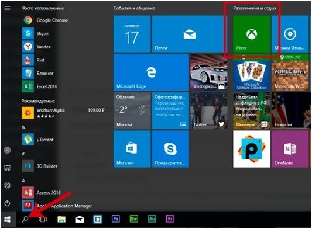Open the Фотографии tile with car image

(209, 72)
